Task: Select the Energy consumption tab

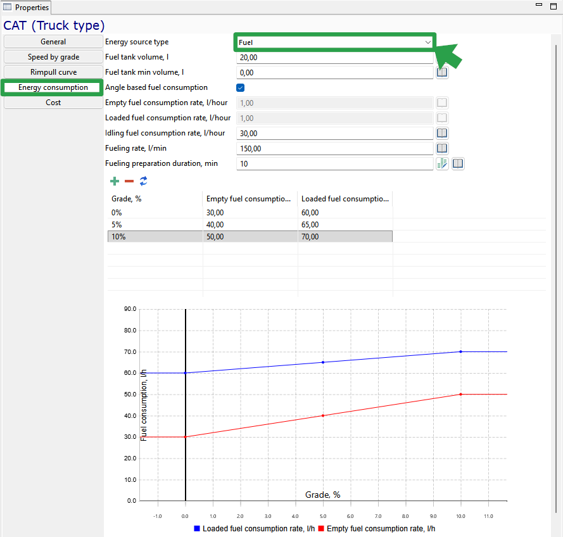Action: (x=53, y=87)
